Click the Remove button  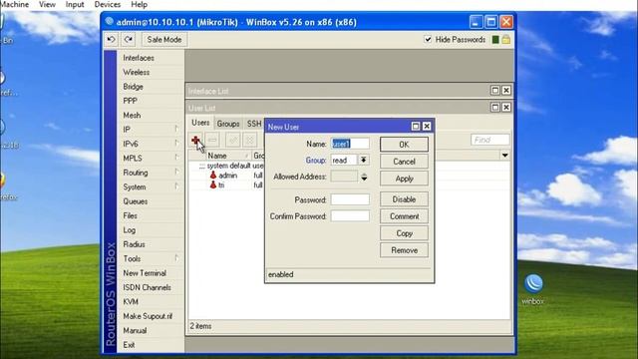[404, 250]
